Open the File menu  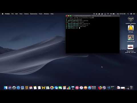[x=13, y=14]
